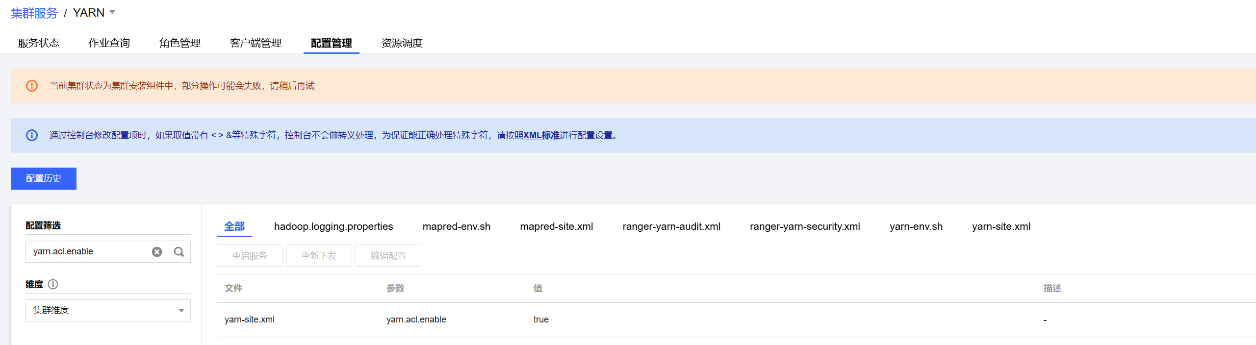The height and width of the screenshot is (345, 1256).
Task: Switch to the 服务状态 tab
Action: tap(39, 43)
